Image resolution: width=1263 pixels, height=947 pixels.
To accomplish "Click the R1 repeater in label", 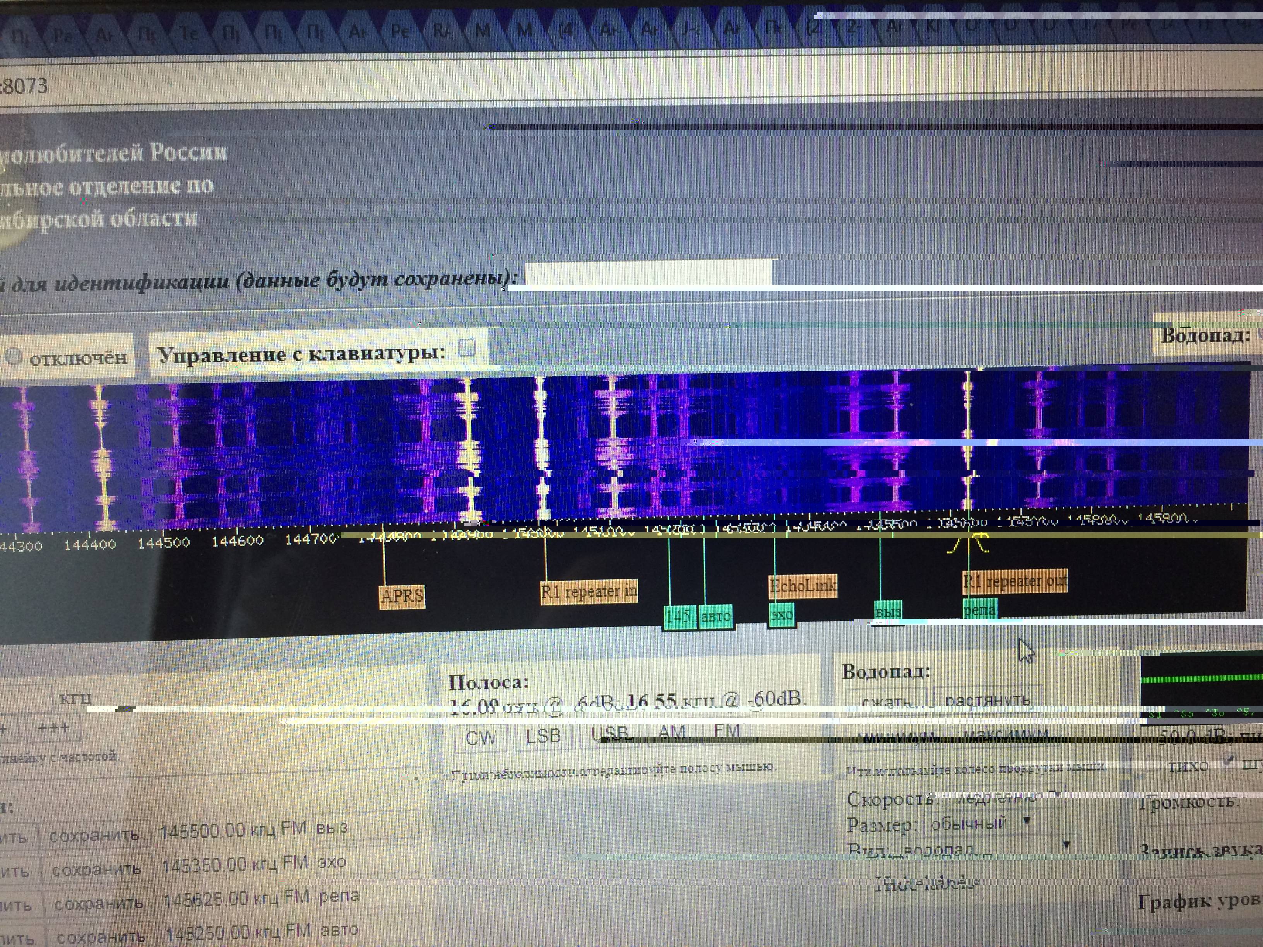I will click(x=589, y=591).
